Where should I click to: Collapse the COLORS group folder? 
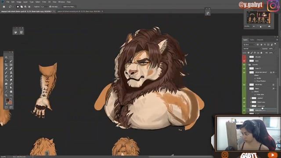pyautogui.click(x=248, y=65)
